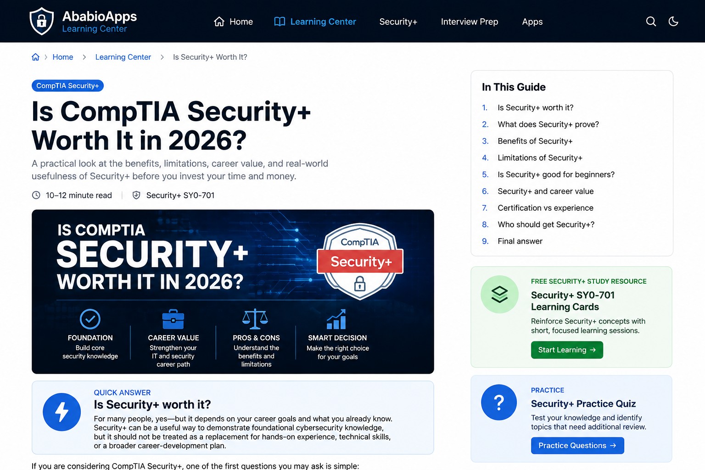This screenshot has height=470, width=705.
Task: Click 'Is Security+ Worth It?' breadcrumb text
Action: click(210, 57)
